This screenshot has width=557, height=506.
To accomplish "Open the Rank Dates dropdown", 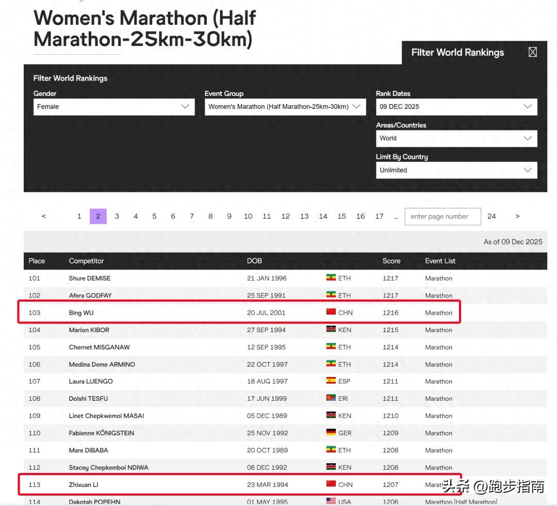I will [456, 107].
